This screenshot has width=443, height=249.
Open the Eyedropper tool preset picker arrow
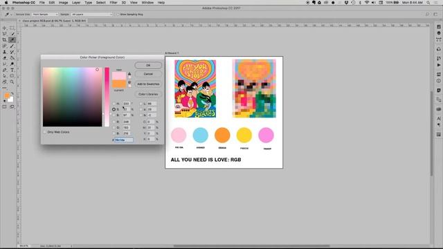click(x=11, y=15)
